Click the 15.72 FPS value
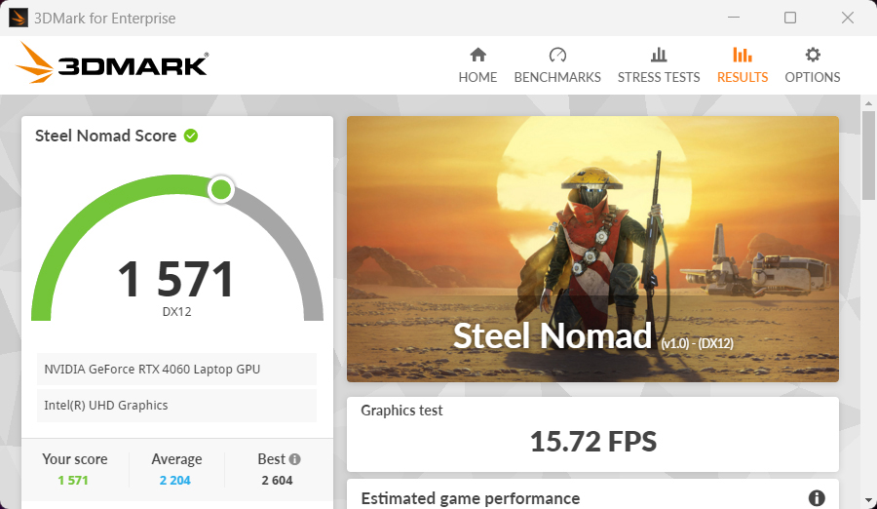Viewport: 877px width, 509px height. 592,442
